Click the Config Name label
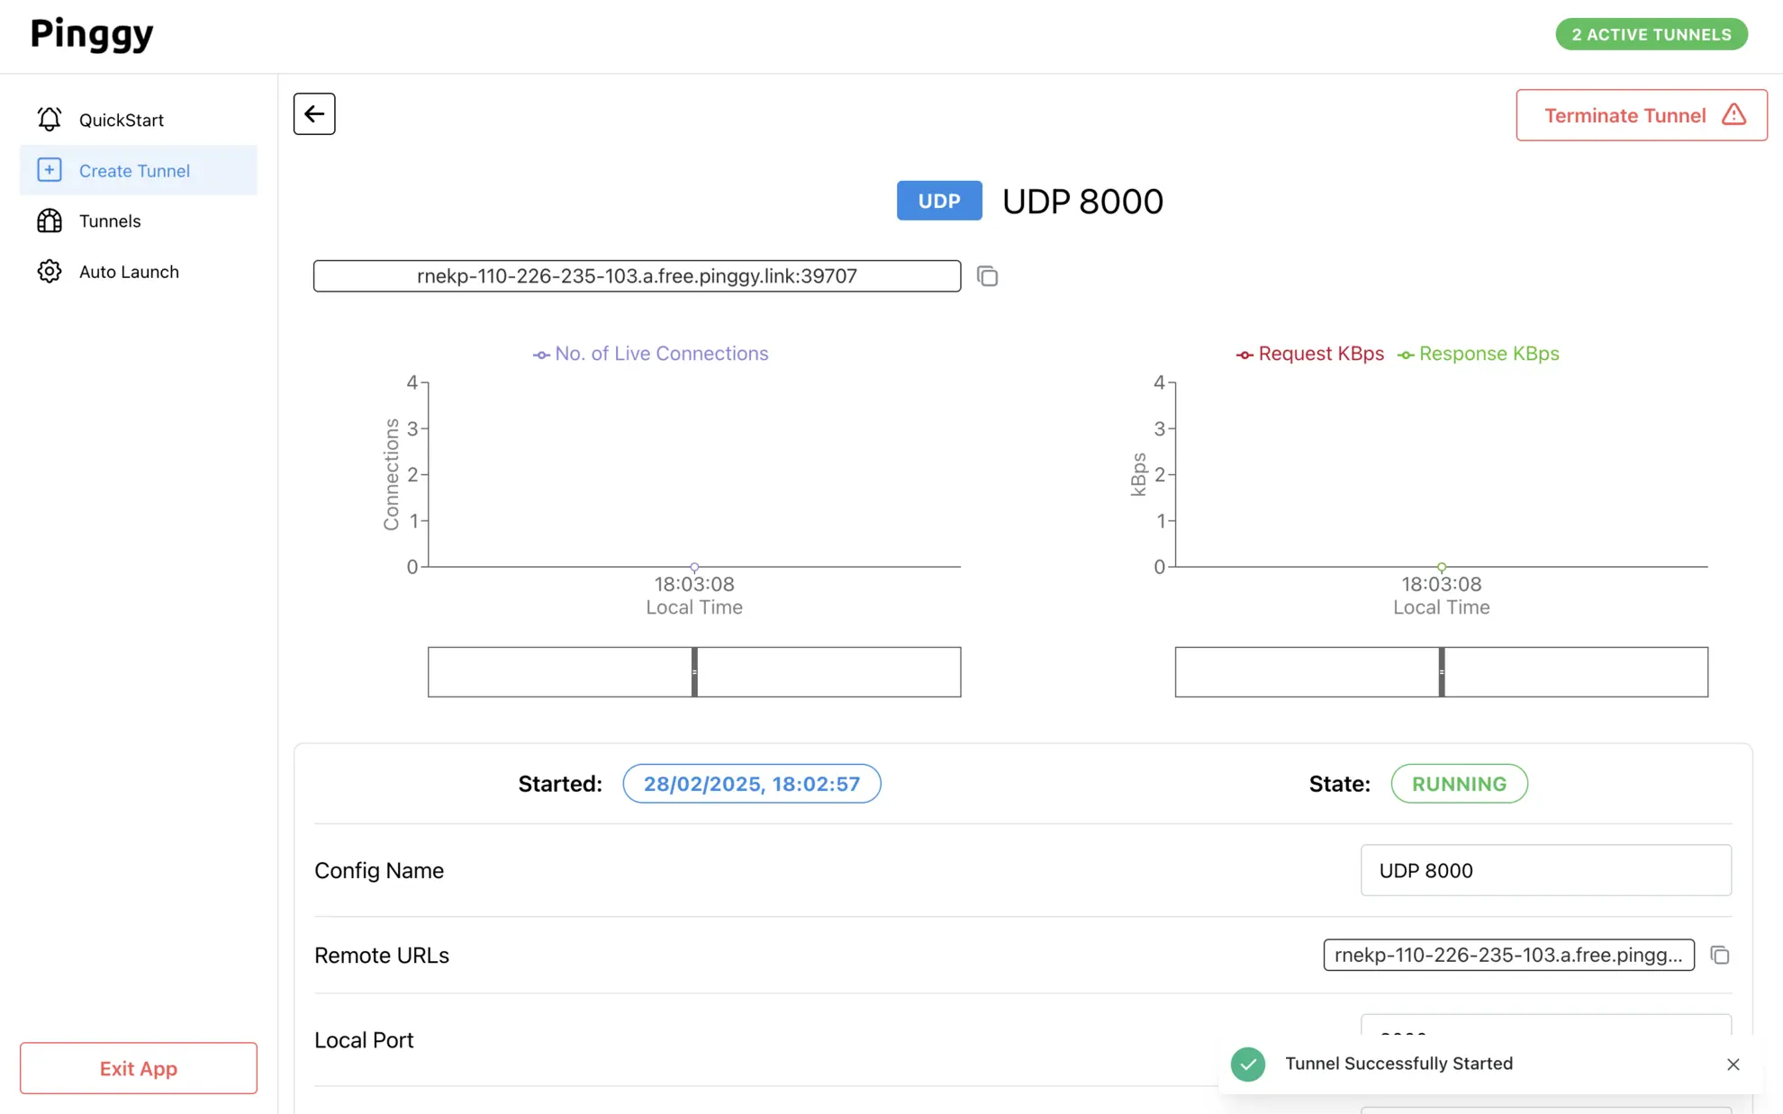Screen dimensions: 1783x1114 point(379,870)
